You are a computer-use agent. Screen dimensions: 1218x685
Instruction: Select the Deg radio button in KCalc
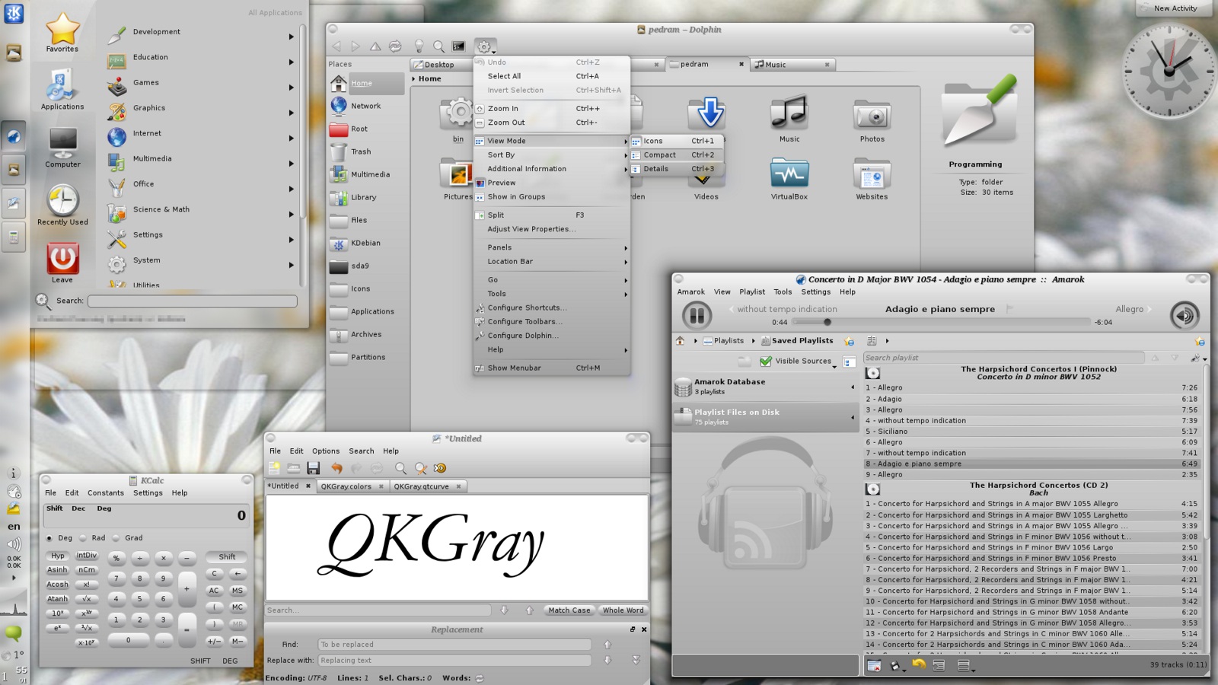click(x=50, y=538)
